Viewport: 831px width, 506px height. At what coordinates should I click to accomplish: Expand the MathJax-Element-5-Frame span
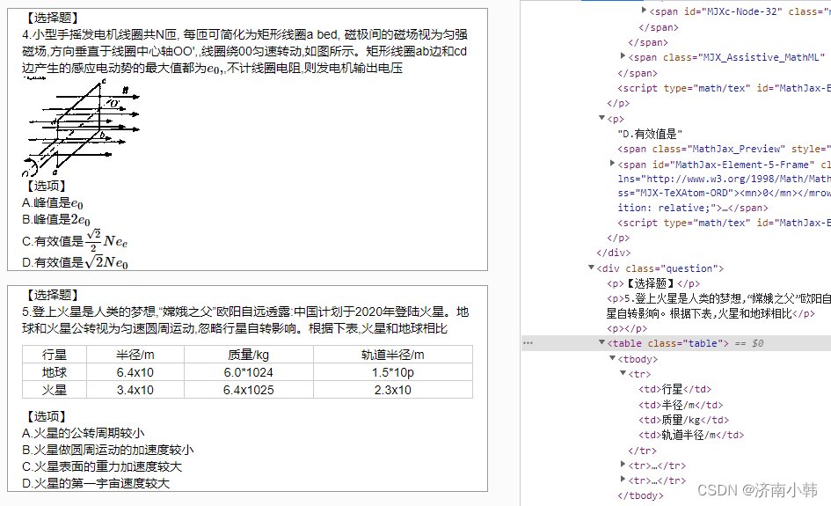tap(612, 164)
